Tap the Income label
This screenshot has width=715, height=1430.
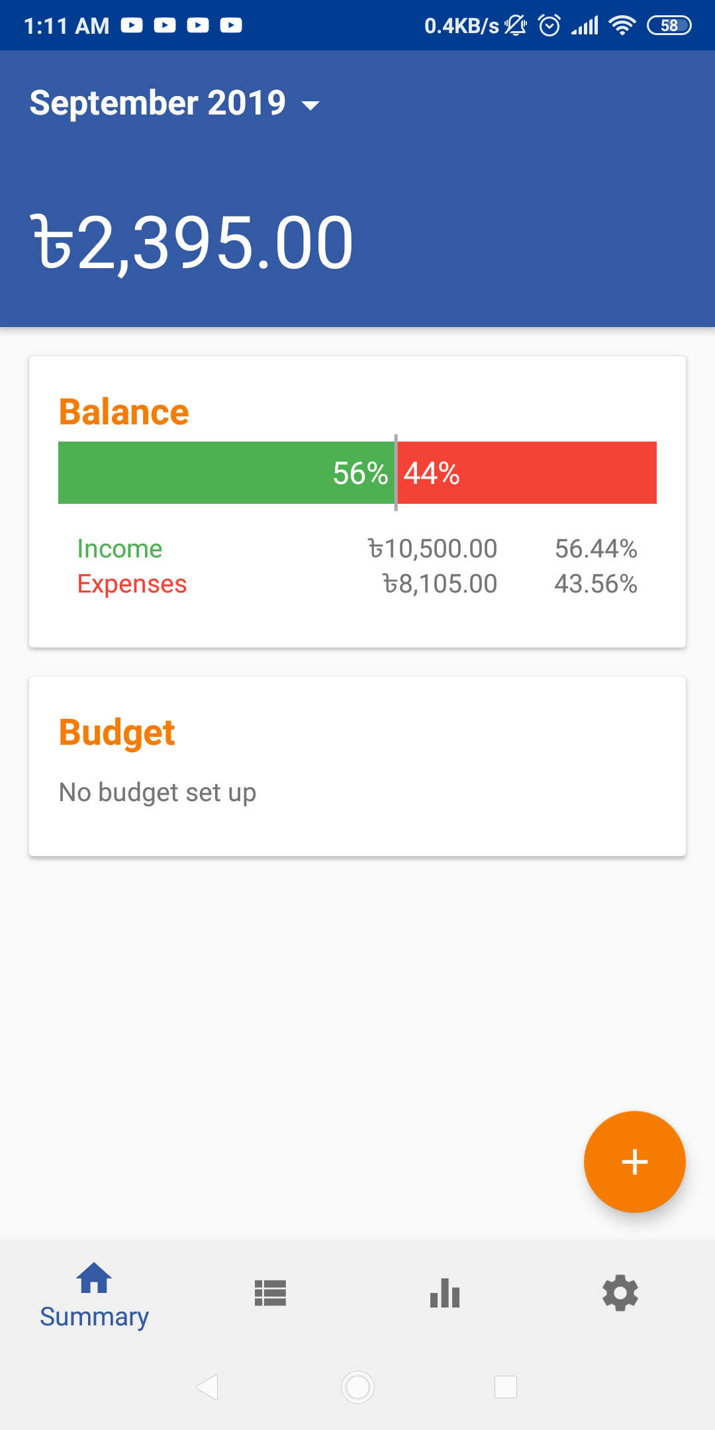coord(120,549)
